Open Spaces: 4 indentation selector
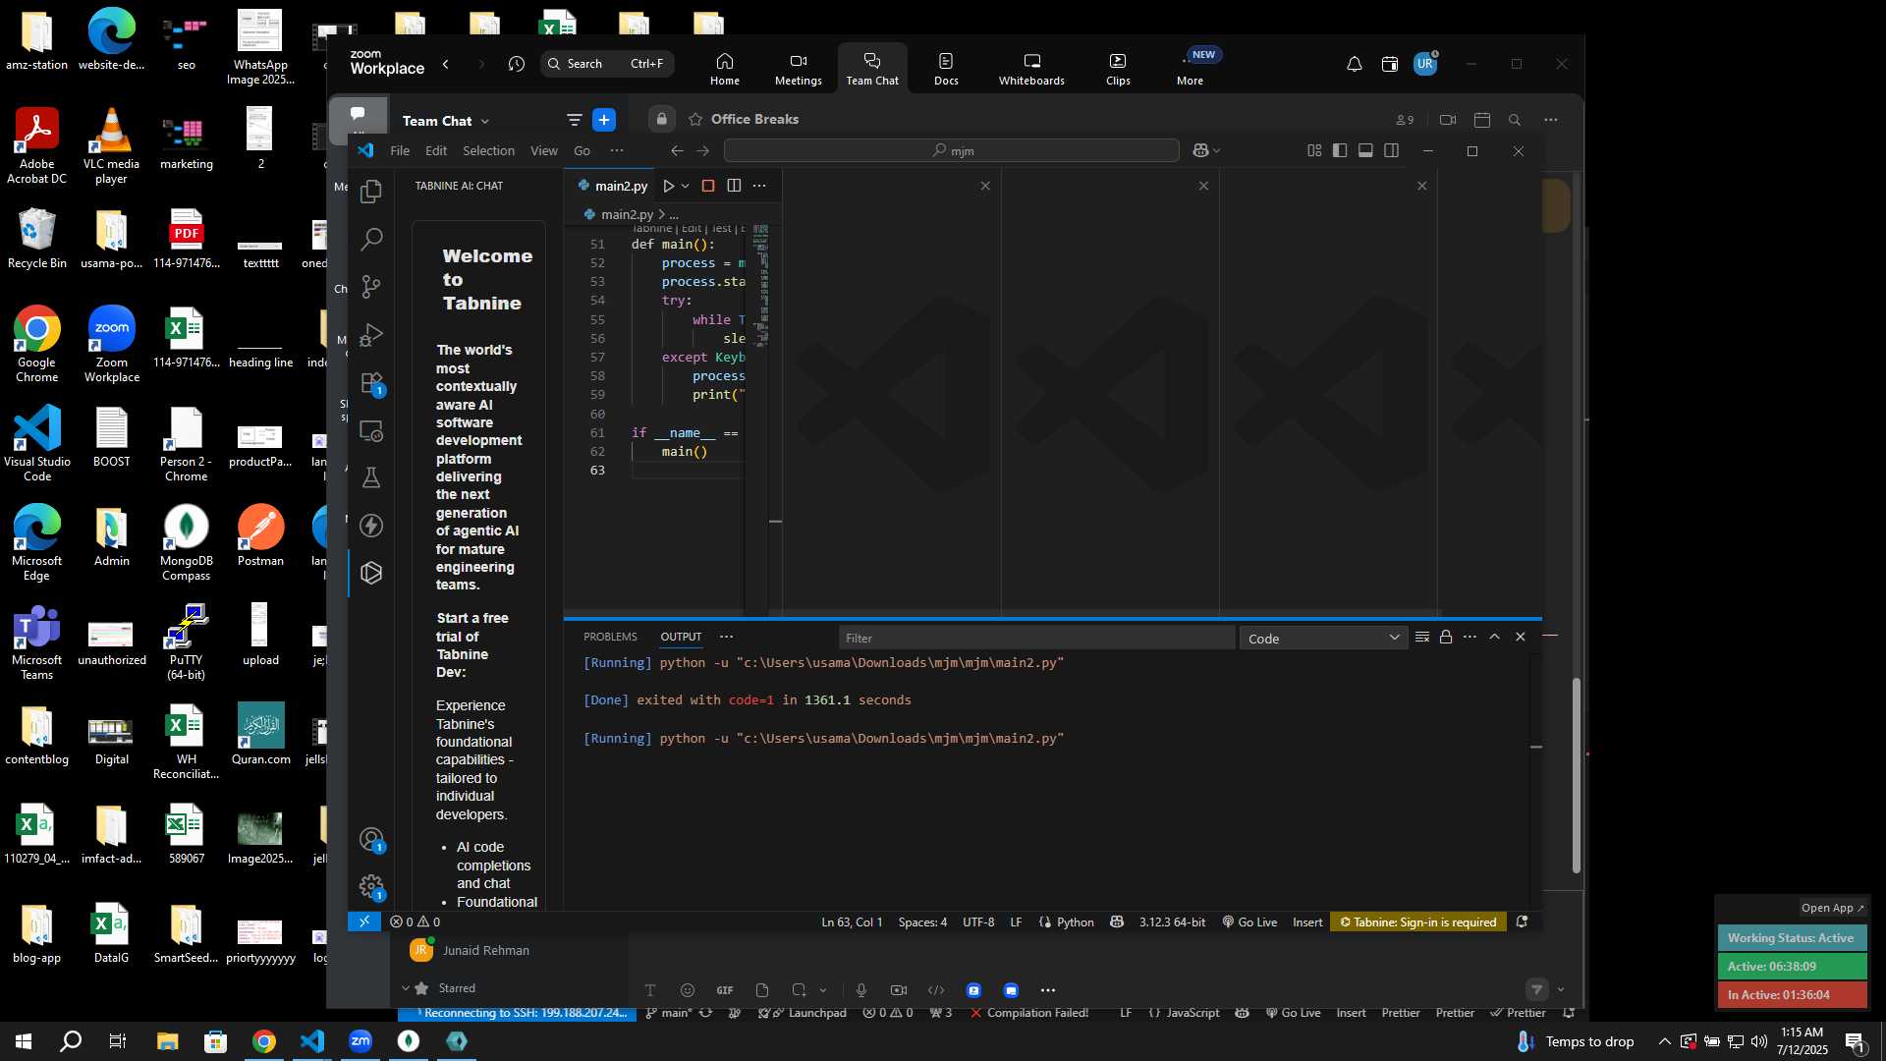Viewport: 1886px width, 1061px height. coord(922,921)
